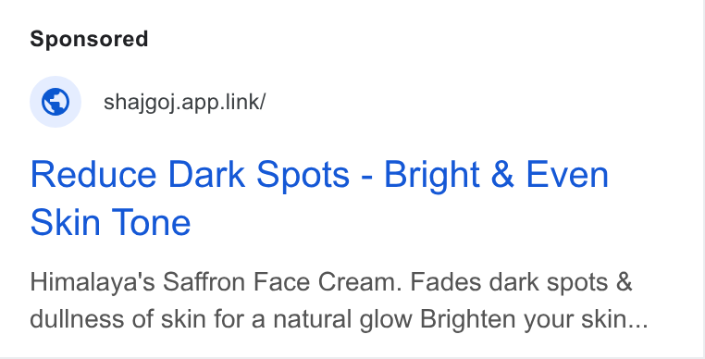Screen dimensions: 705x359
Task: Click 'Dark Spots' in the blue headline
Action: (258, 176)
